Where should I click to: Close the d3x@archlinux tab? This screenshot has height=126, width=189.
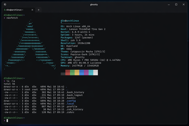(x=32, y=10)
